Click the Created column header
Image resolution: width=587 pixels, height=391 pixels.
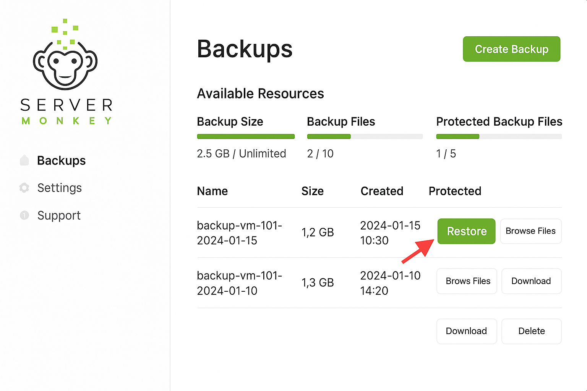[382, 191]
